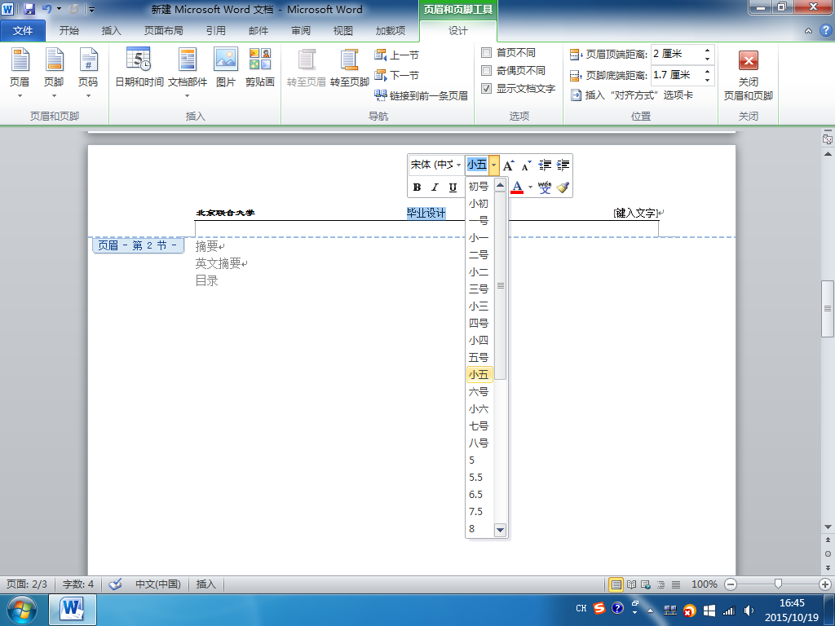Viewport: 835px width, 626px height.
Task: Click the spelling check icon in status bar
Action: [115, 584]
